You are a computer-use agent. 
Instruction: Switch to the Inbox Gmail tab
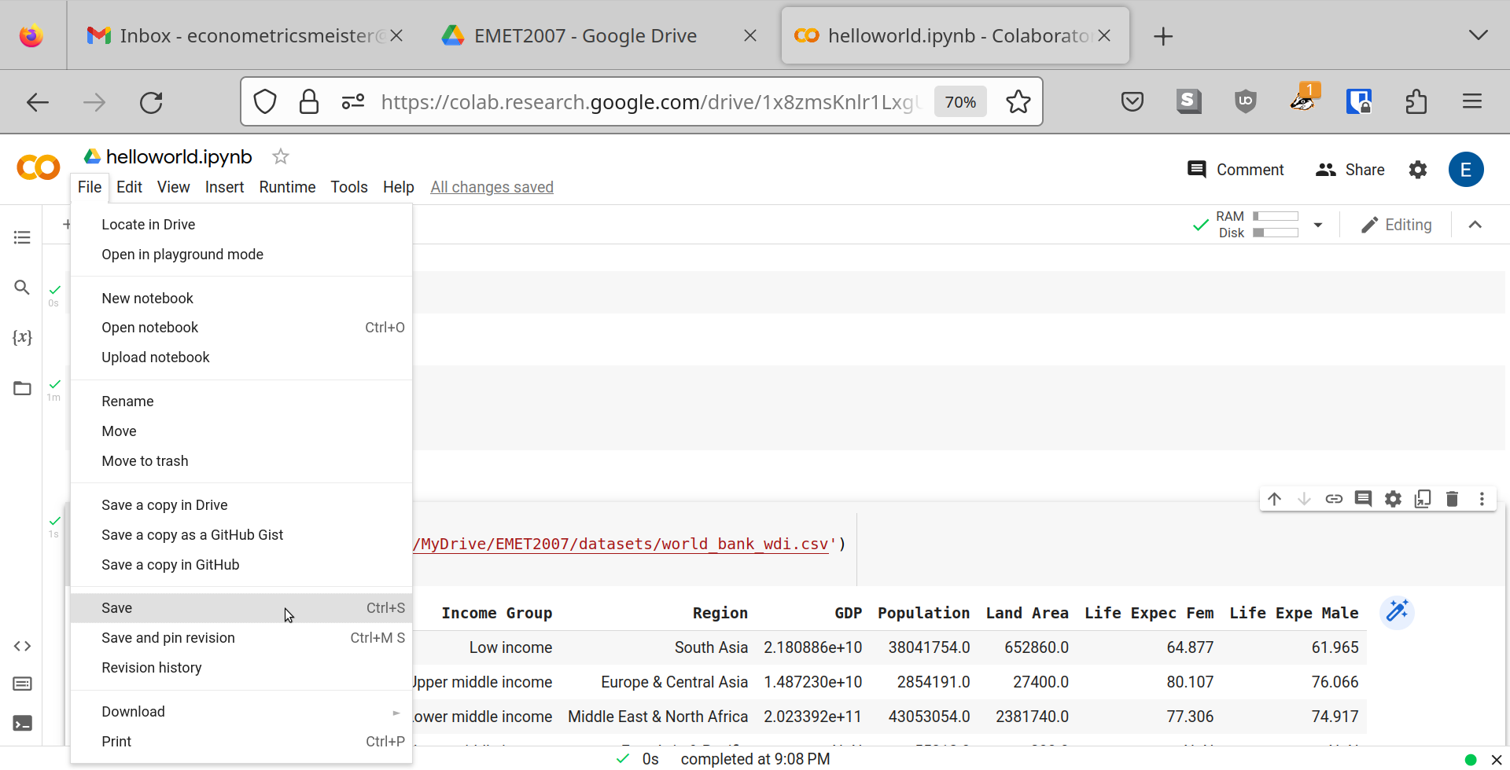tap(244, 35)
